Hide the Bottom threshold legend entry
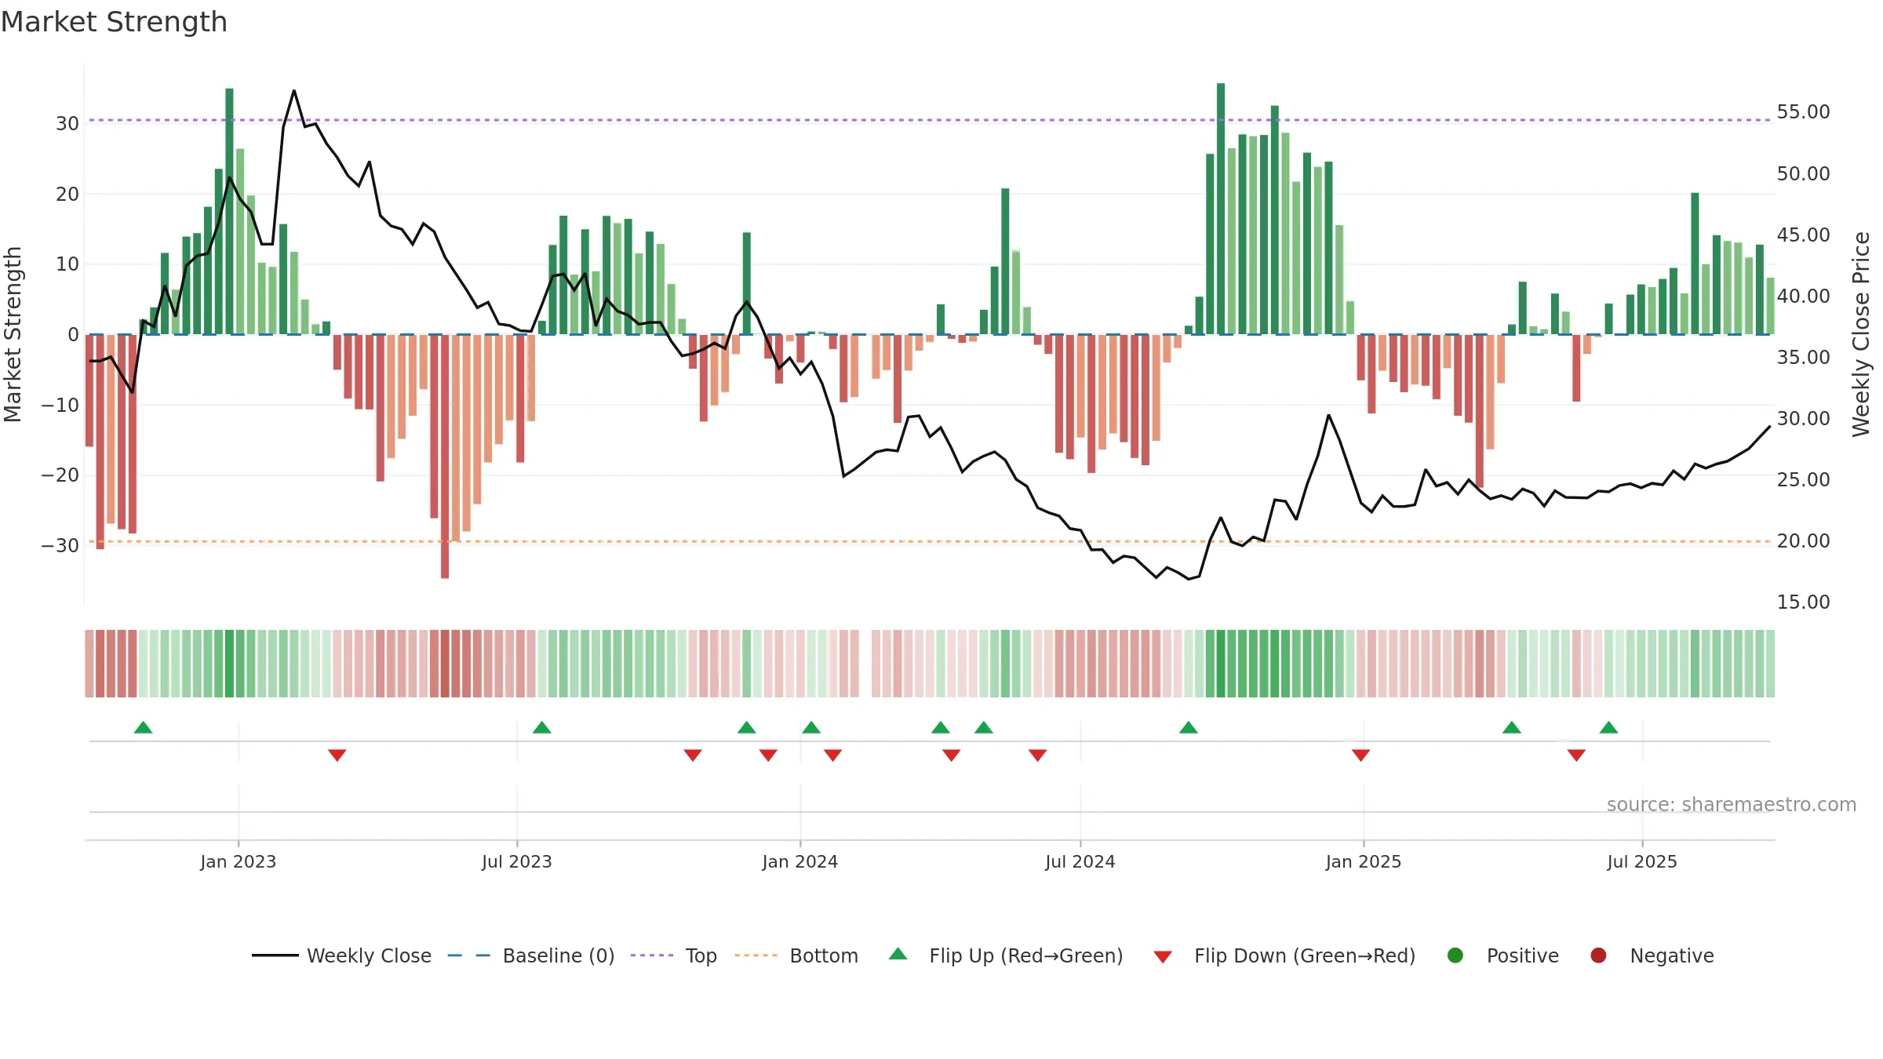Image resolution: width=1883 pixels, height=1059 pixels. [796, 955]
